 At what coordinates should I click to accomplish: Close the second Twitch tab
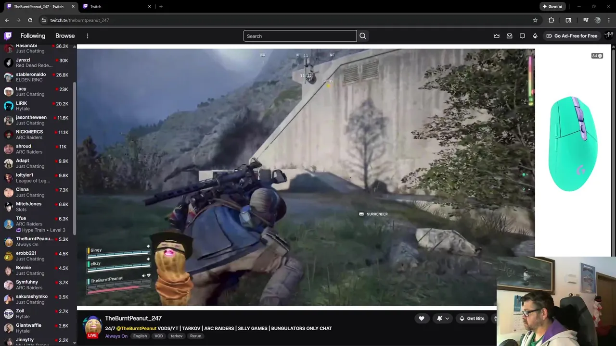(149, 6)
